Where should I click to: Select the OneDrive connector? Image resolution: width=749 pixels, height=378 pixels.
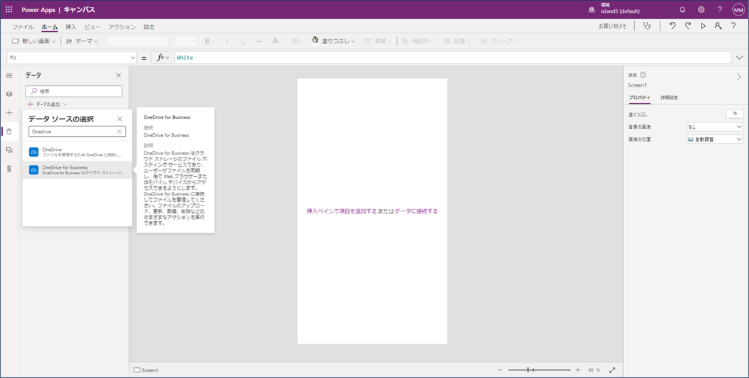[x=77, y=152]
